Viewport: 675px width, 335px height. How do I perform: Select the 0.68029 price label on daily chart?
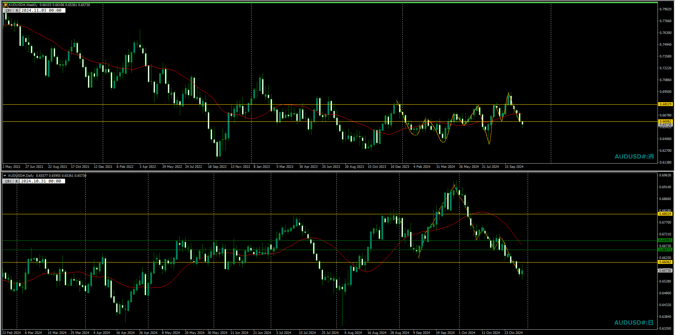pos(665,214)
